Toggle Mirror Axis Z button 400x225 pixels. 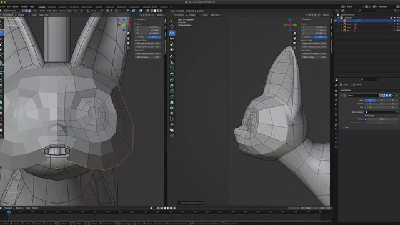click(x=392, y=101)
